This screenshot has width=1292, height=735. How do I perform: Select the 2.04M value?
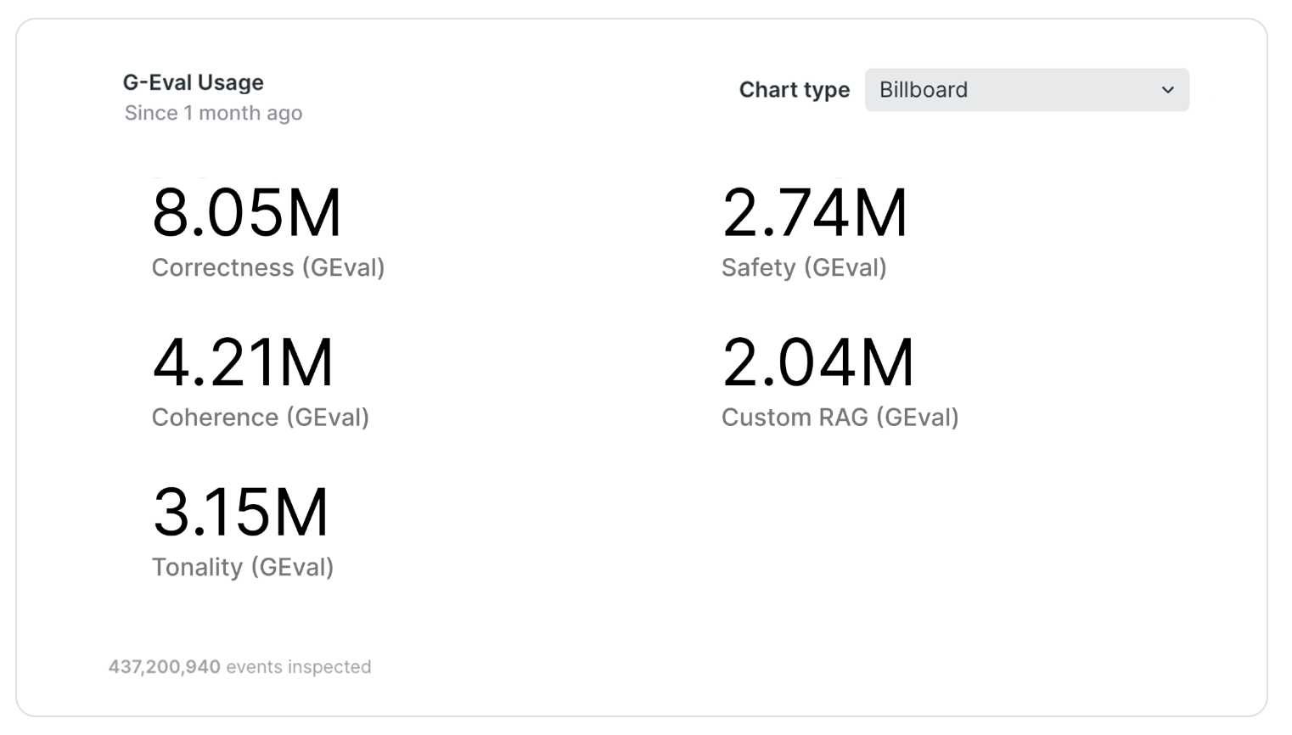pos(818,362)
